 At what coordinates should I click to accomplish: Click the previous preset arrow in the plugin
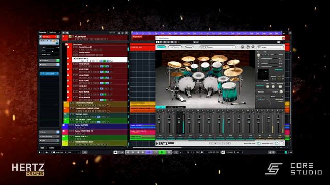[202, 47]
